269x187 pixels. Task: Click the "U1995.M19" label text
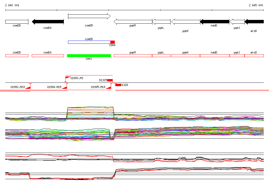tap(98, 87)
